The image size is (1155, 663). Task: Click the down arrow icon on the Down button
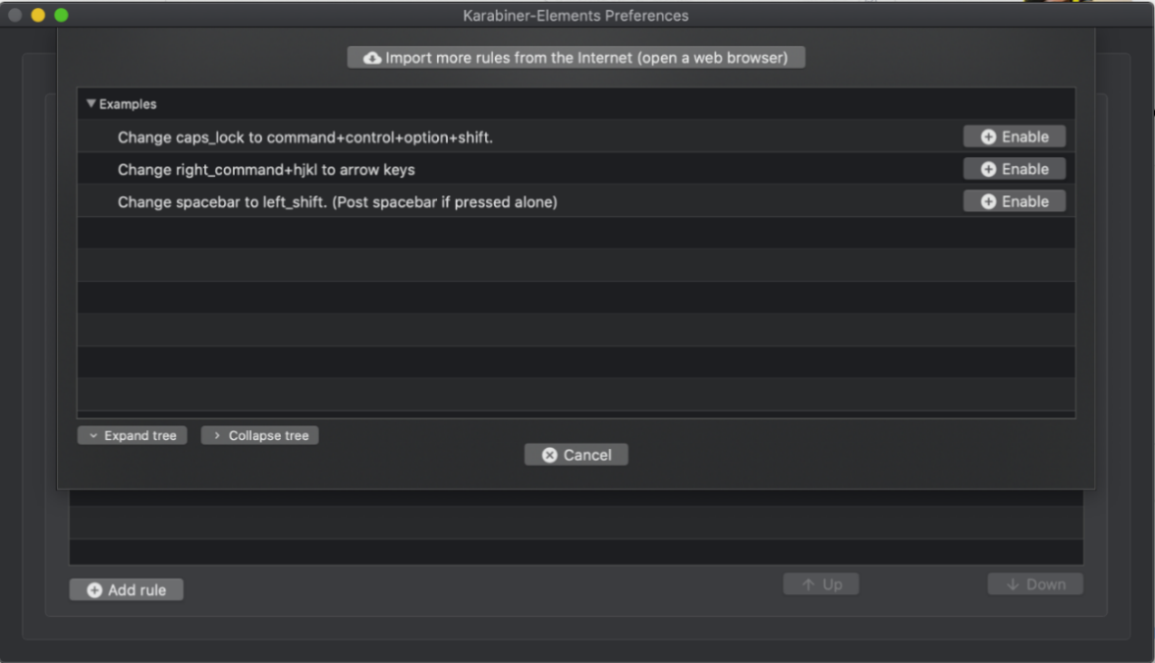point(1015,583)
